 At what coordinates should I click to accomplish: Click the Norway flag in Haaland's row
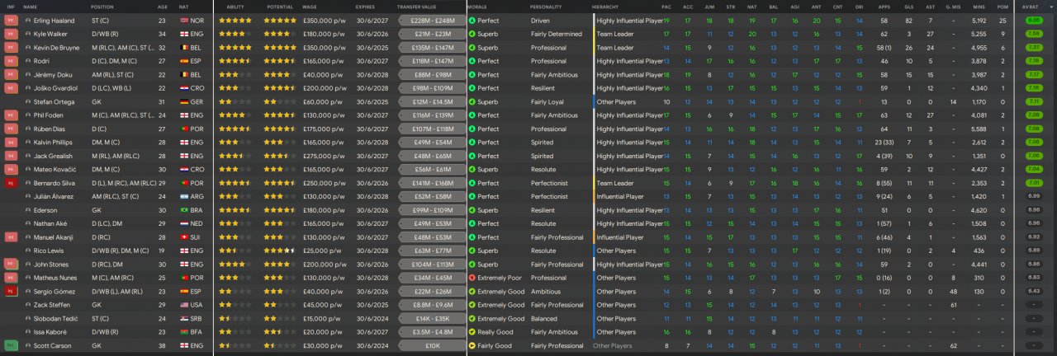pos(184,21)
